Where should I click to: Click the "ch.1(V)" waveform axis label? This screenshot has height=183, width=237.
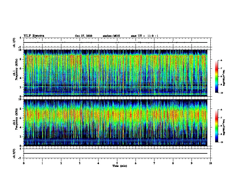point(14,42)
